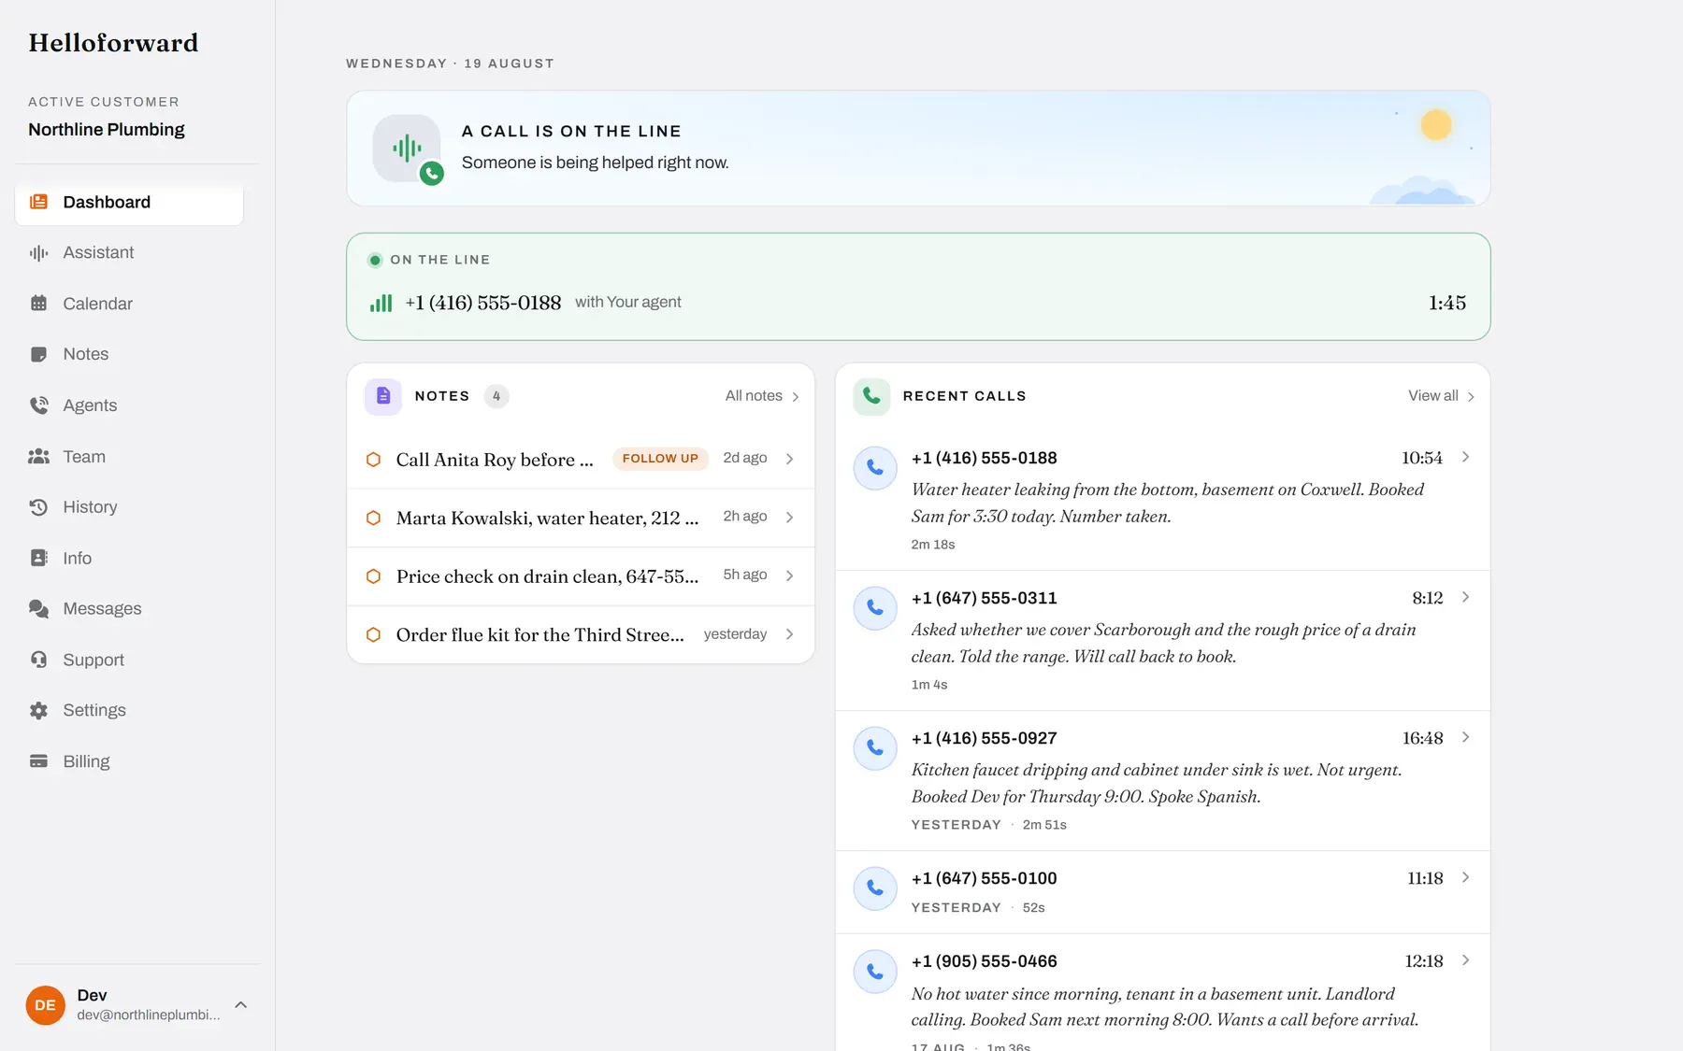Open Call Anita Roy note via chevron
The width and height of the screenshot is (1683, 1051).
coord(789,459)
